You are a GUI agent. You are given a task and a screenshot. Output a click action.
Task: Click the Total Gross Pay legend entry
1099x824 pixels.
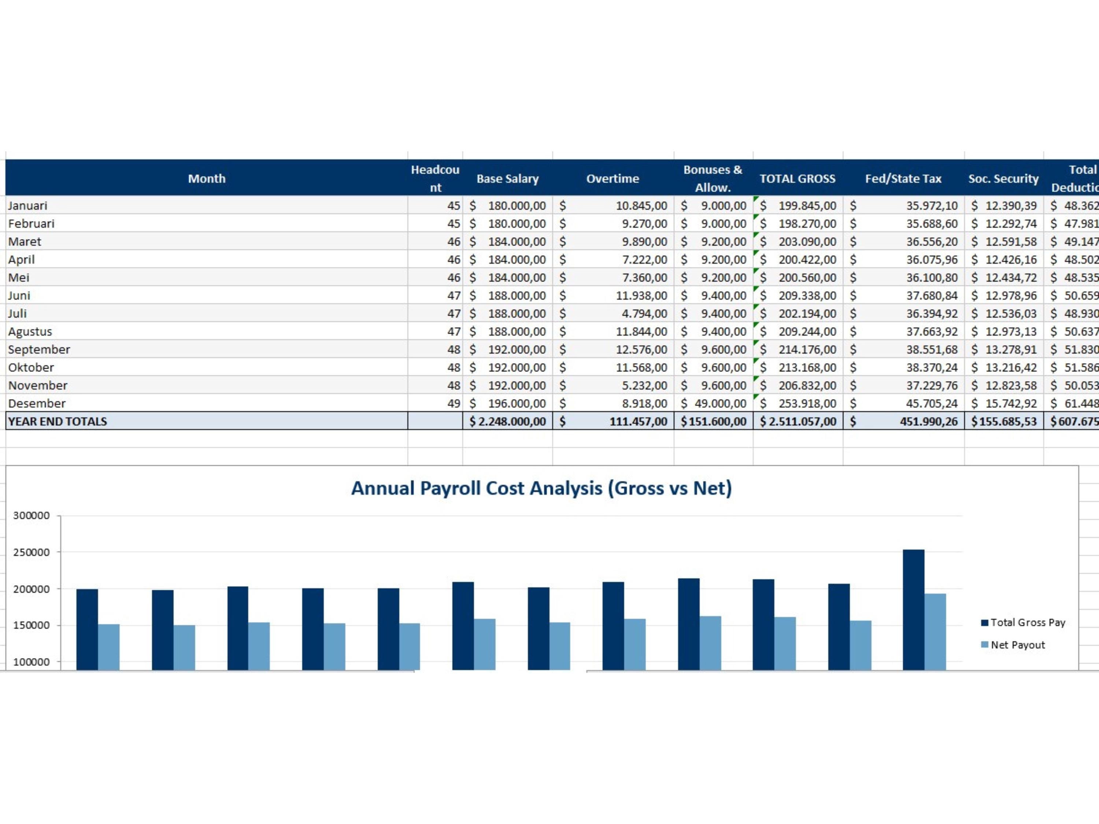pyautogui.click(x=1024, y=622)
